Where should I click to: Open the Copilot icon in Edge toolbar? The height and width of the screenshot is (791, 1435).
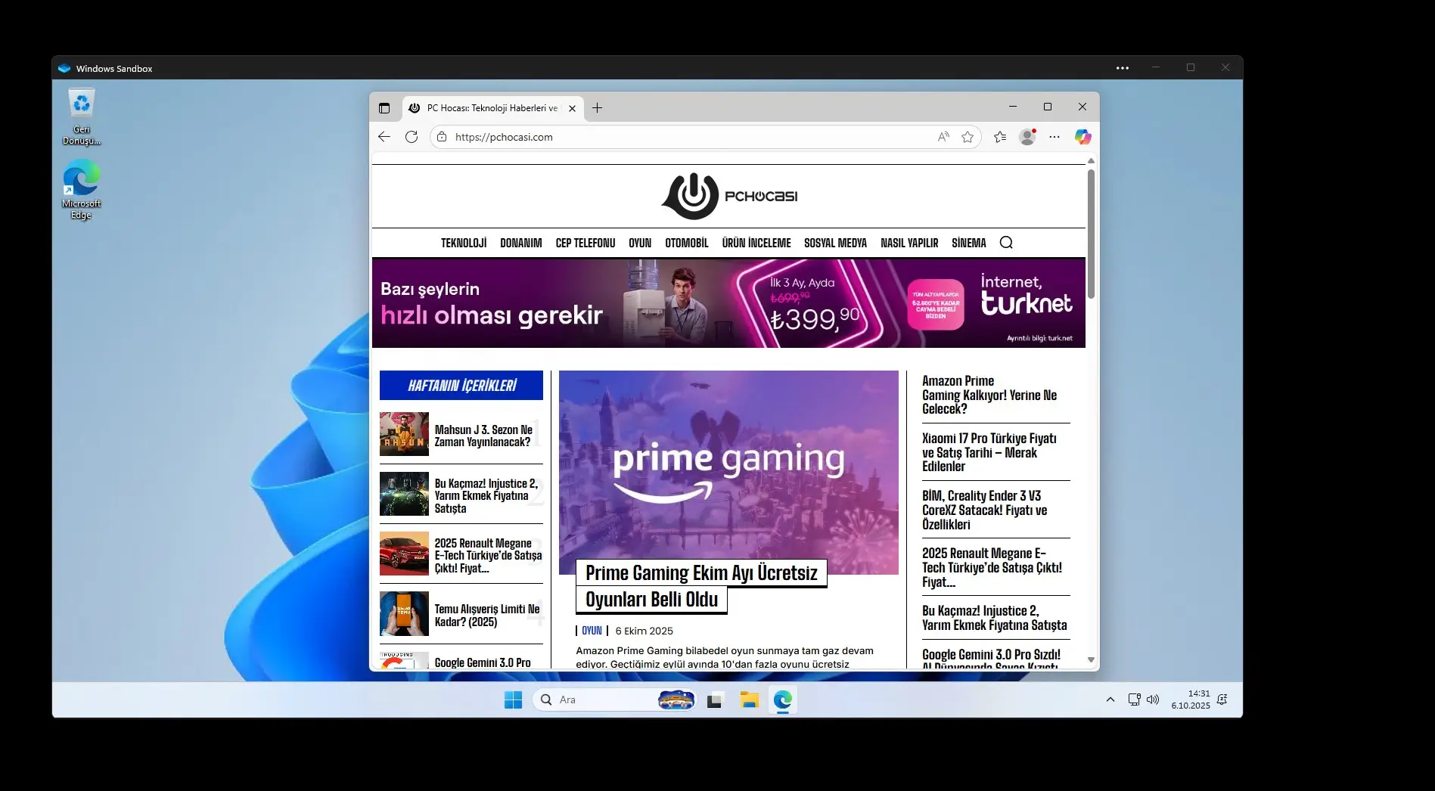(1082, 137)
